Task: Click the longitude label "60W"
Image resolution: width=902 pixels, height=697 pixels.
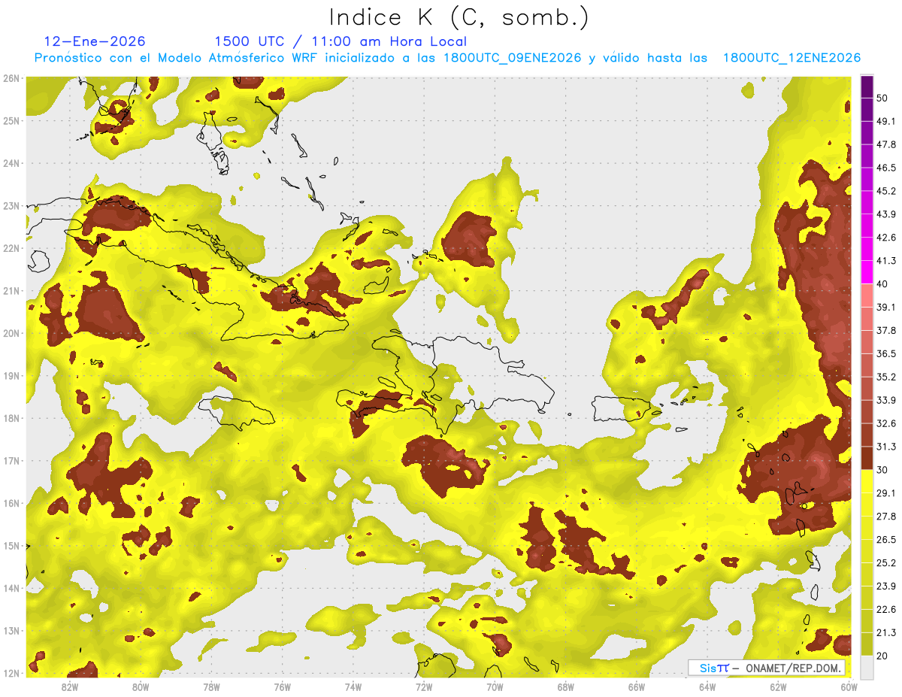Action: [x=849, y=686]
